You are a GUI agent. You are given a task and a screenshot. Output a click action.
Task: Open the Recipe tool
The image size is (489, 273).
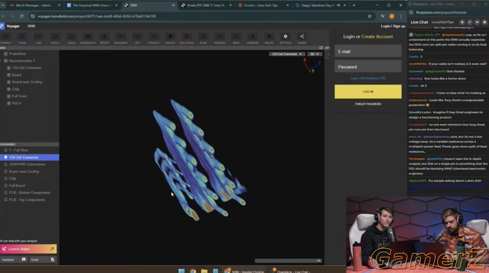(269, 39)
